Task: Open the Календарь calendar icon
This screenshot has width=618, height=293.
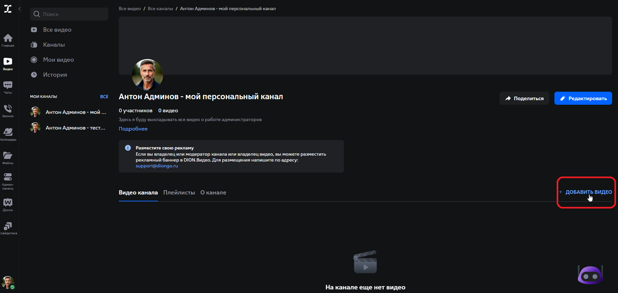Action: click(x=8, y=134)
